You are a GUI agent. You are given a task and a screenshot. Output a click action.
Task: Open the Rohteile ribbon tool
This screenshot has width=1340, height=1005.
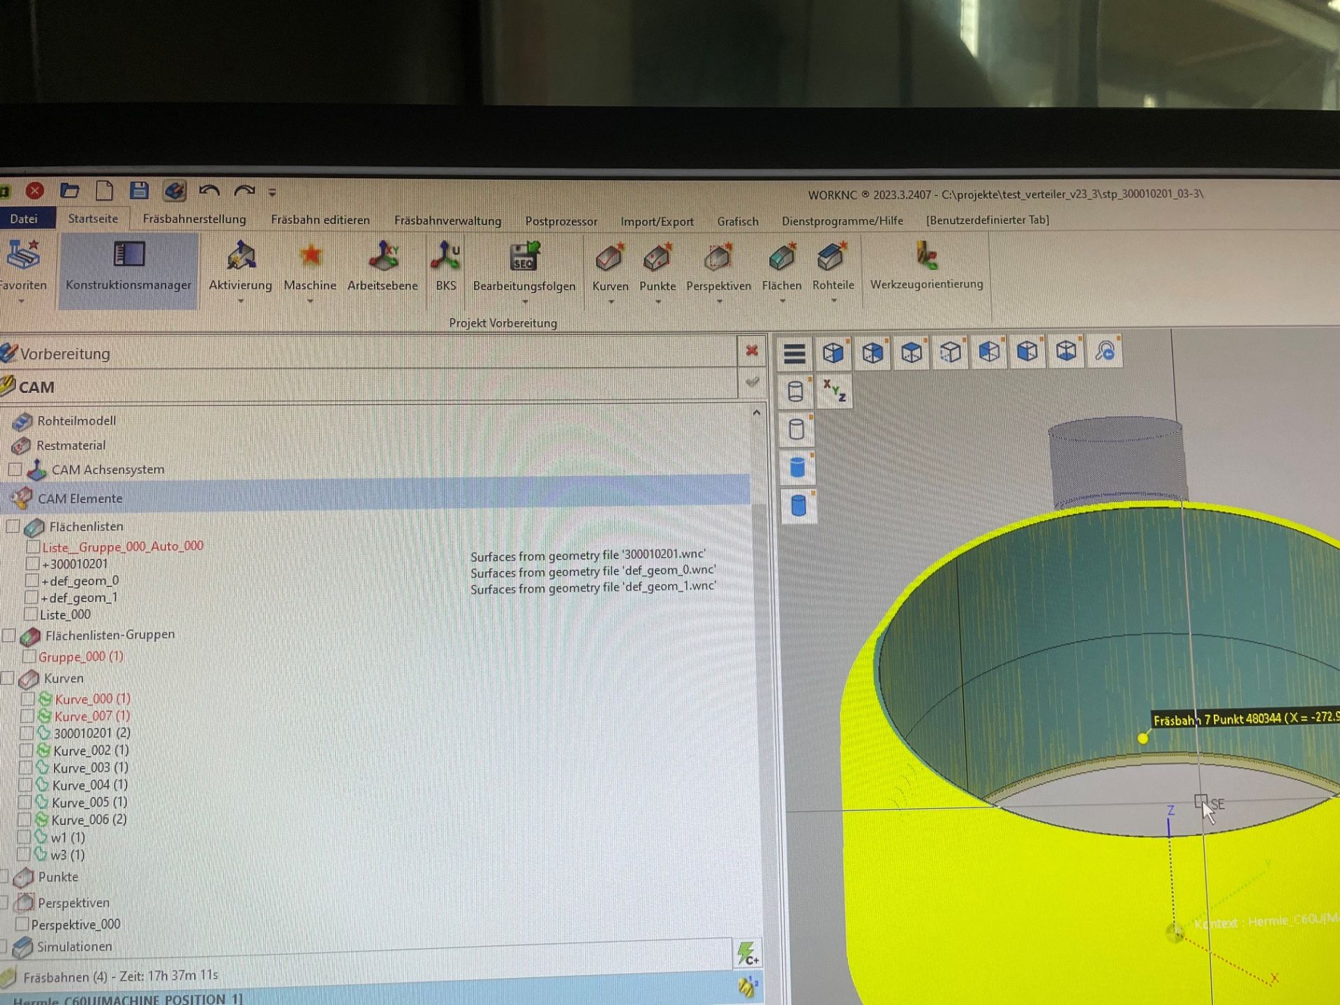click(x=833, y=258)
